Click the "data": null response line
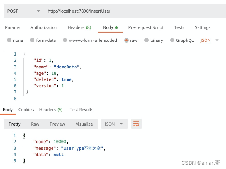This screenshot has width=226, height=169. coord(48,155)
